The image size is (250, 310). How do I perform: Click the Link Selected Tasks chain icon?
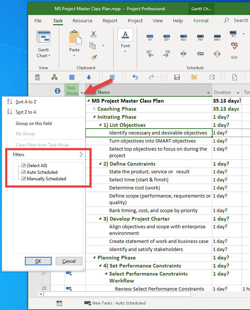pyautogui.click(x=201, y=53)
